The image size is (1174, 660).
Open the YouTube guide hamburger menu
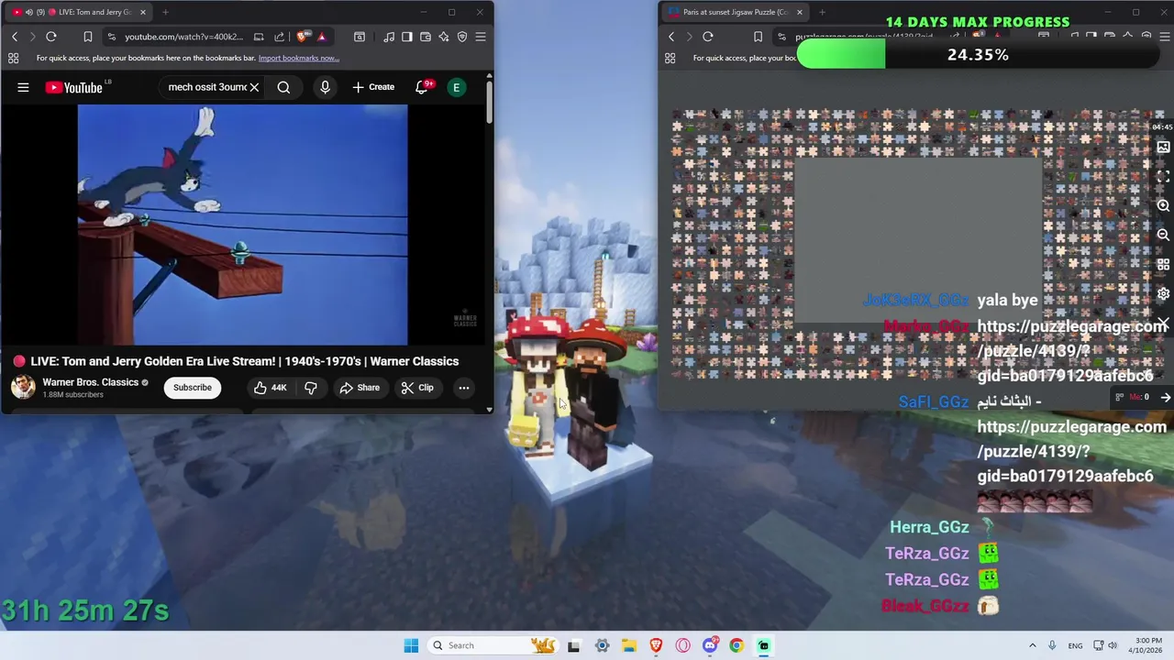(23, 87)
